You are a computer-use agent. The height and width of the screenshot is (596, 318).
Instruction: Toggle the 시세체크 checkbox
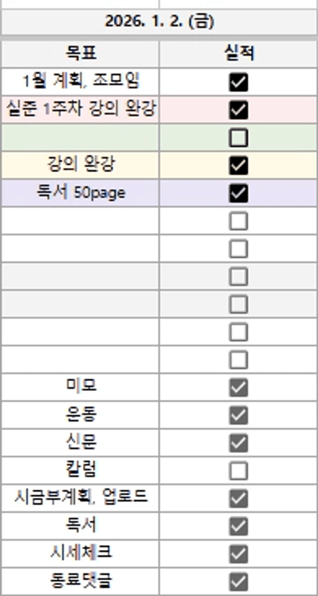point(238,554)
